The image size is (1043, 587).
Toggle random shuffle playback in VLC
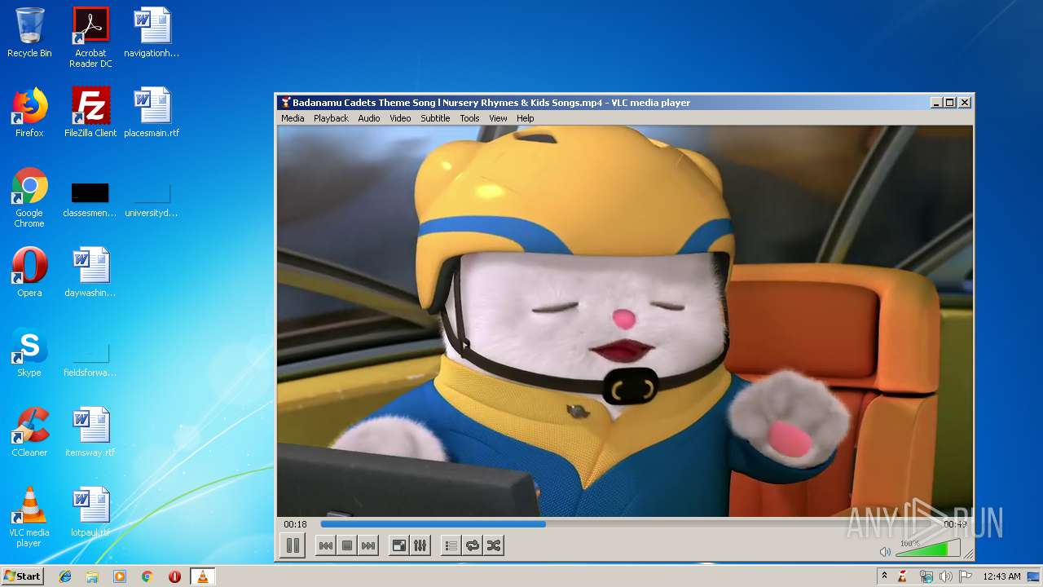pyautogui.click(x=493, y=545)
